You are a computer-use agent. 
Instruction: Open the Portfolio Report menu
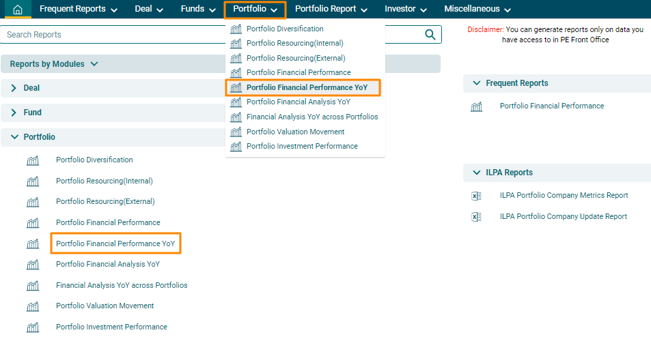click(331, 10)
